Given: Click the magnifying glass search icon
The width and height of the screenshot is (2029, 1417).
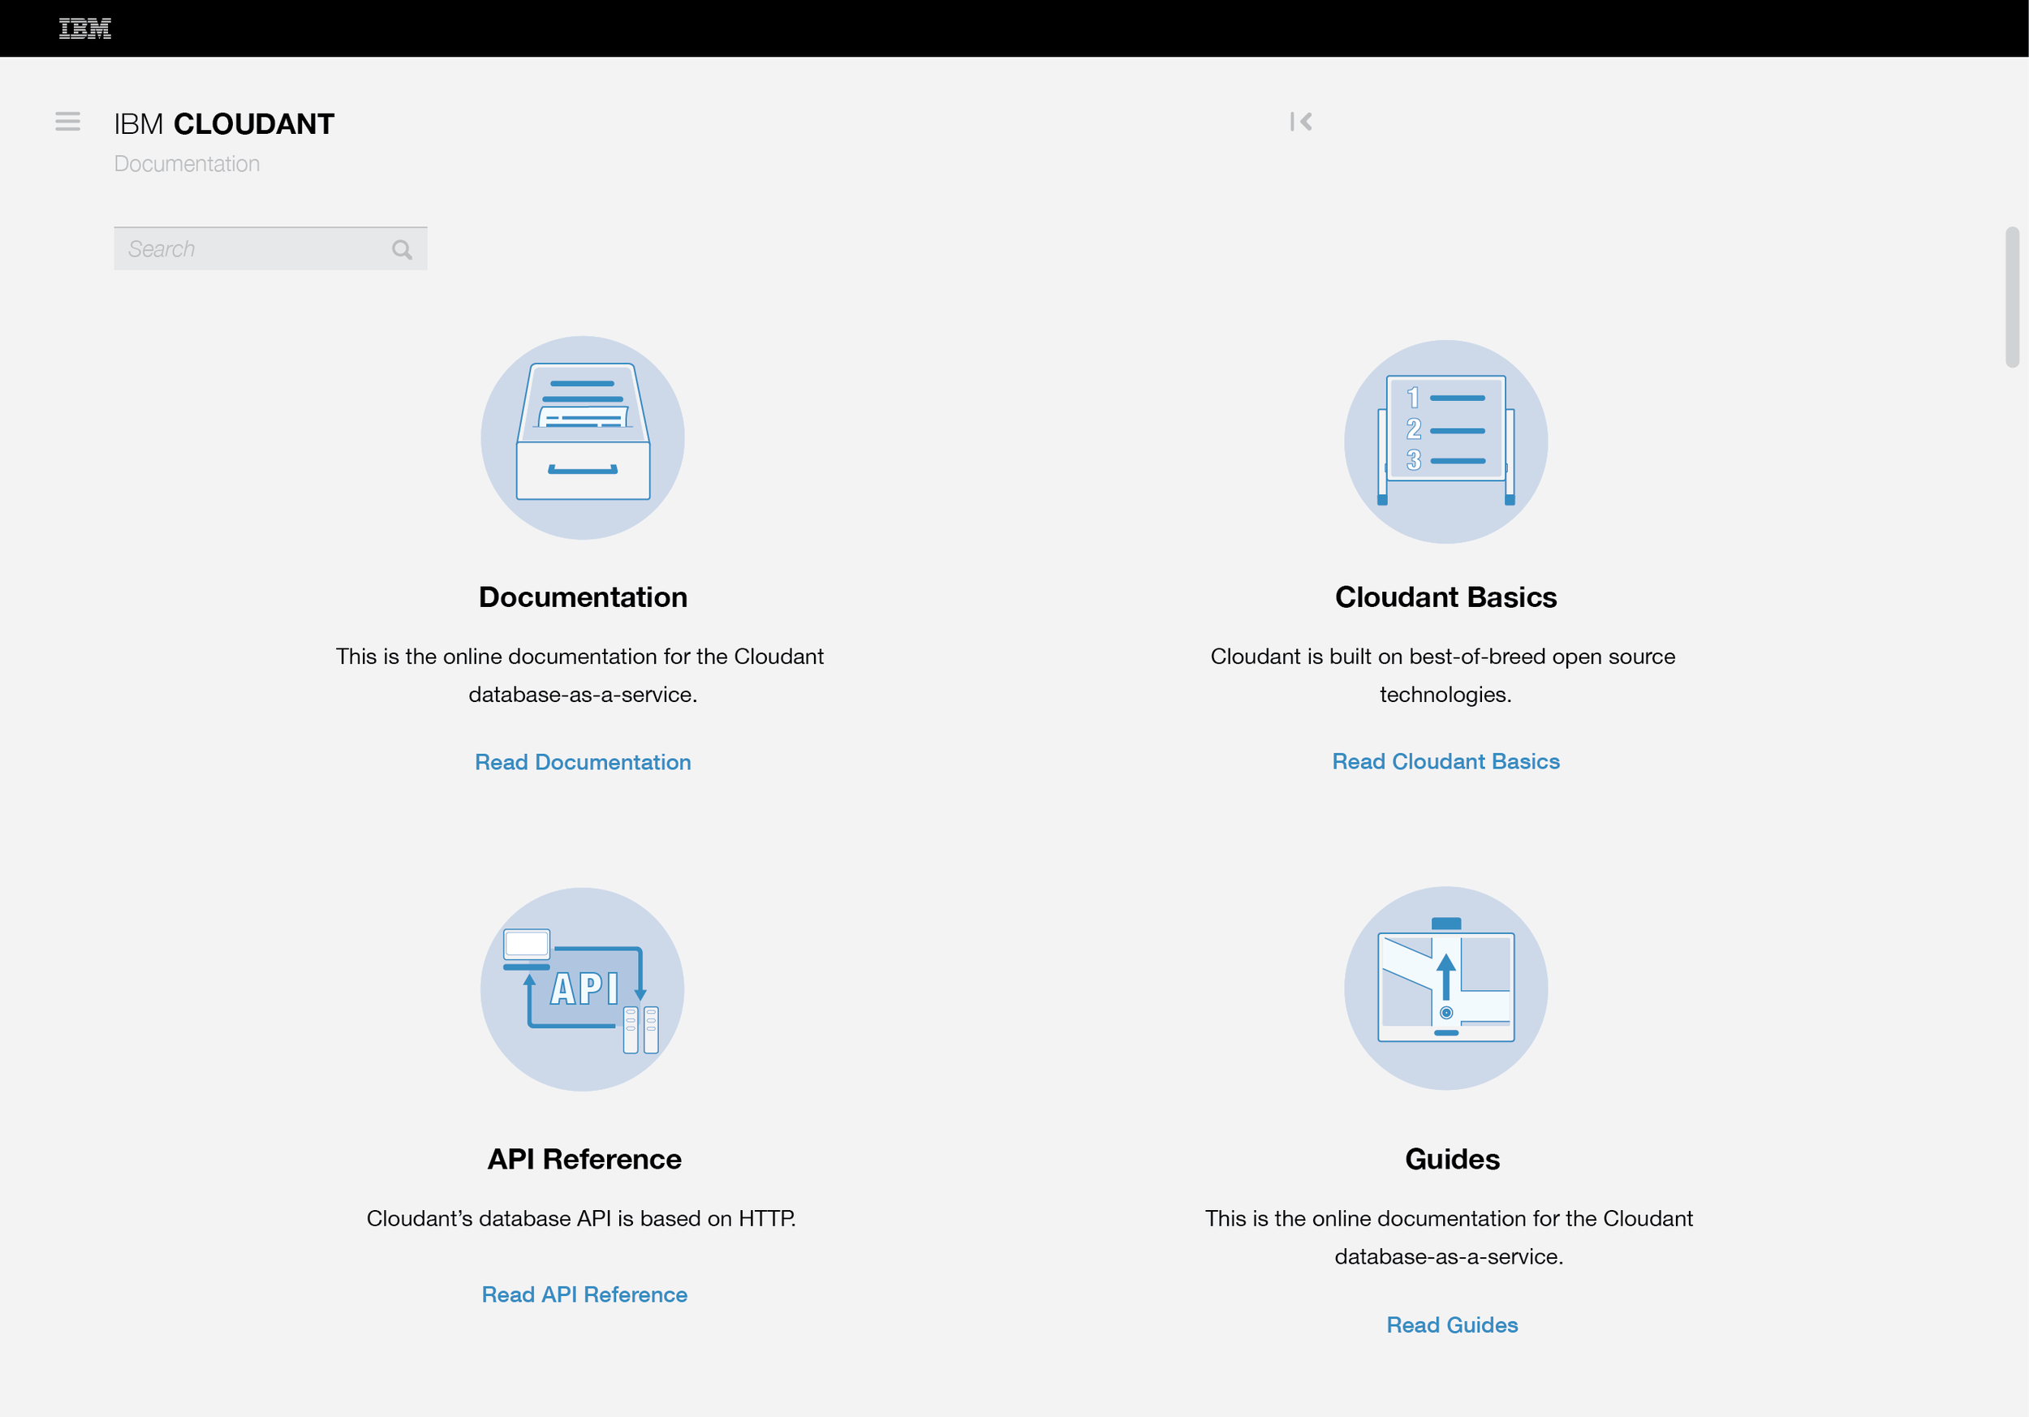Looking at the screenshot, I should (402, 250).
